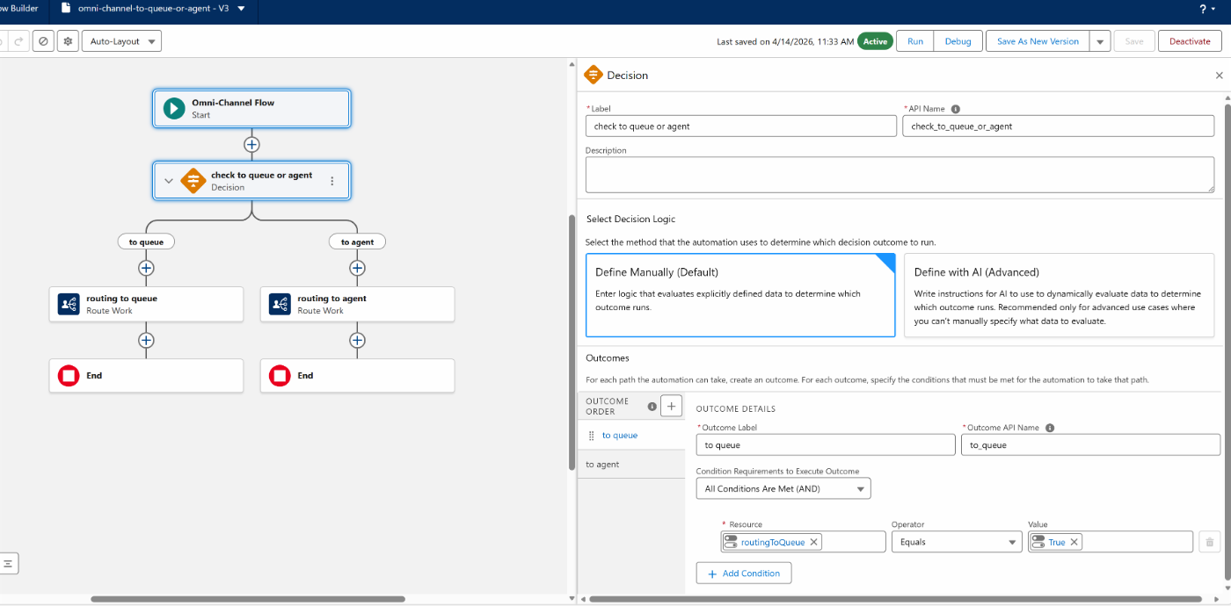Open the canvas toolbox button at lower left
This screenshot has width=1231, height=606.
tap(8, 563)
